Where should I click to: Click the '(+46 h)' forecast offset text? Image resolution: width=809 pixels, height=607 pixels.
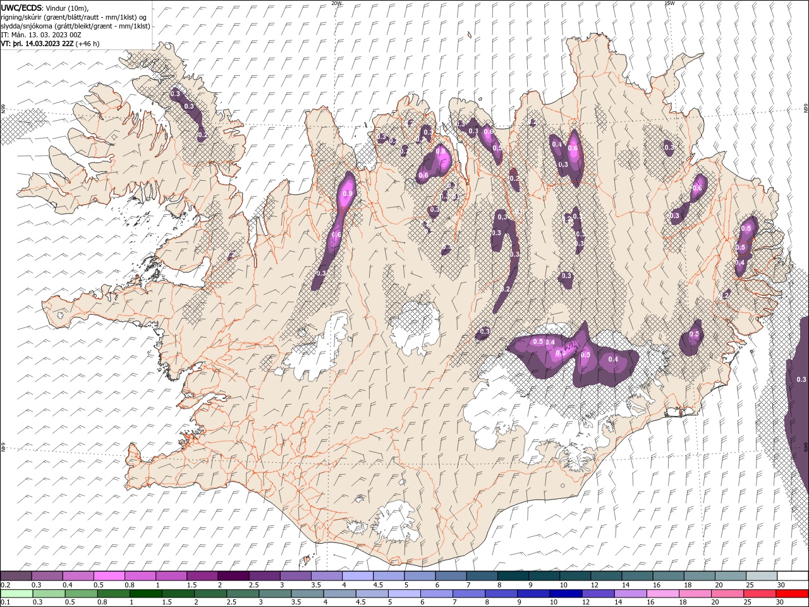(87, 44)
